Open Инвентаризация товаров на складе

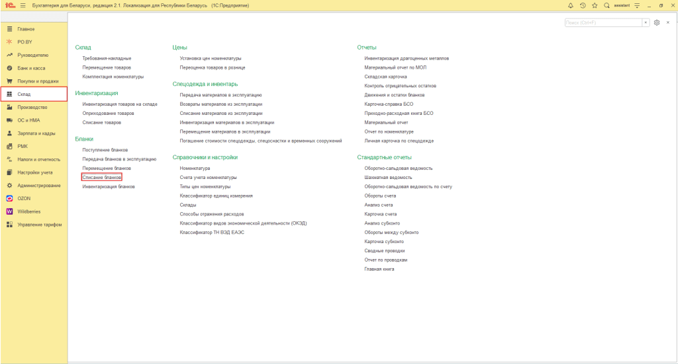pos(120,104)
